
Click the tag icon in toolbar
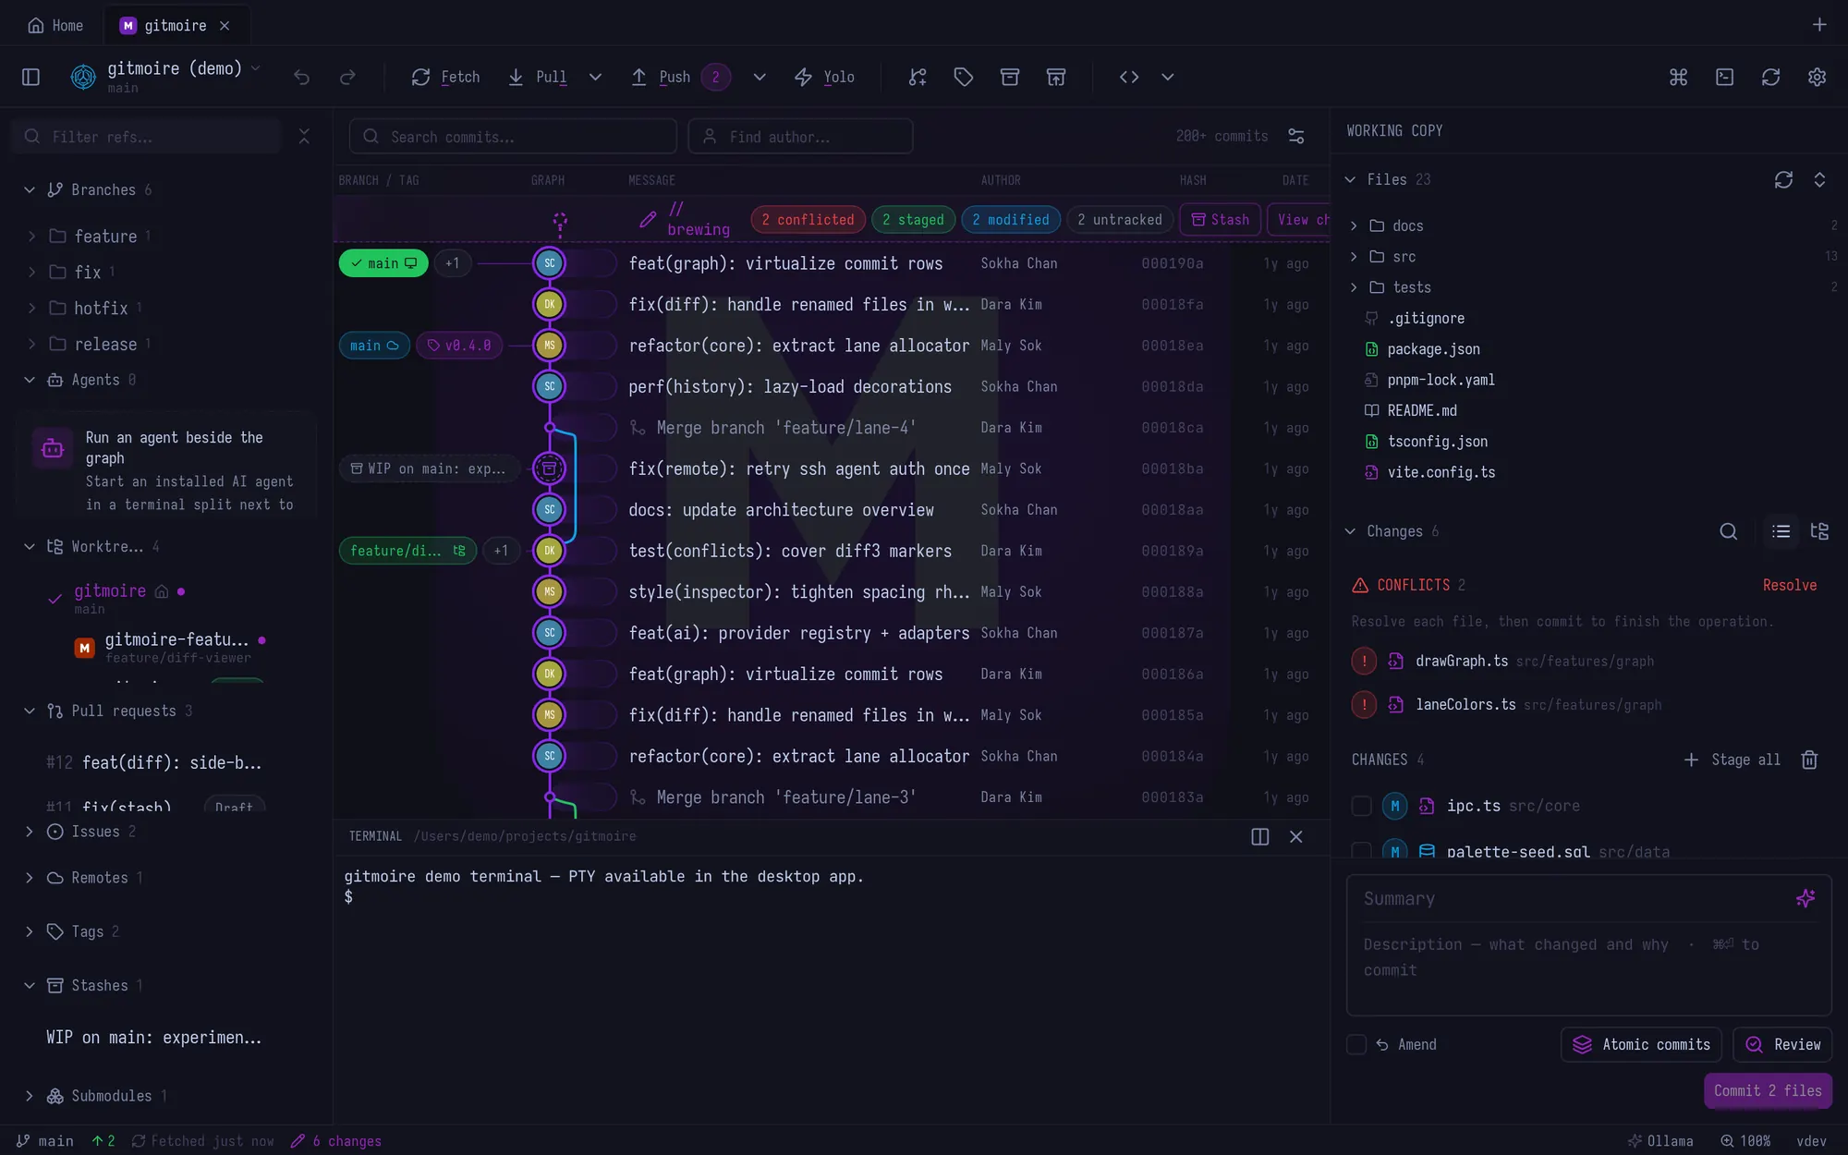click(x=963, y=77)
